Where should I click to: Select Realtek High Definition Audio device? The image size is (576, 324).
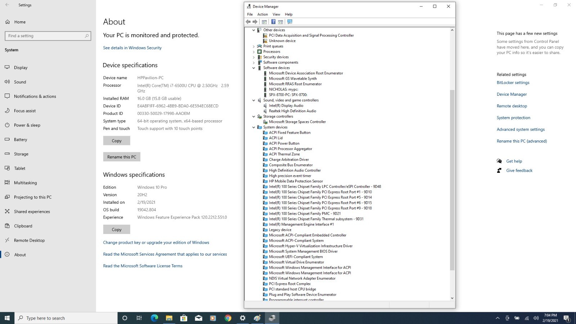292,111
